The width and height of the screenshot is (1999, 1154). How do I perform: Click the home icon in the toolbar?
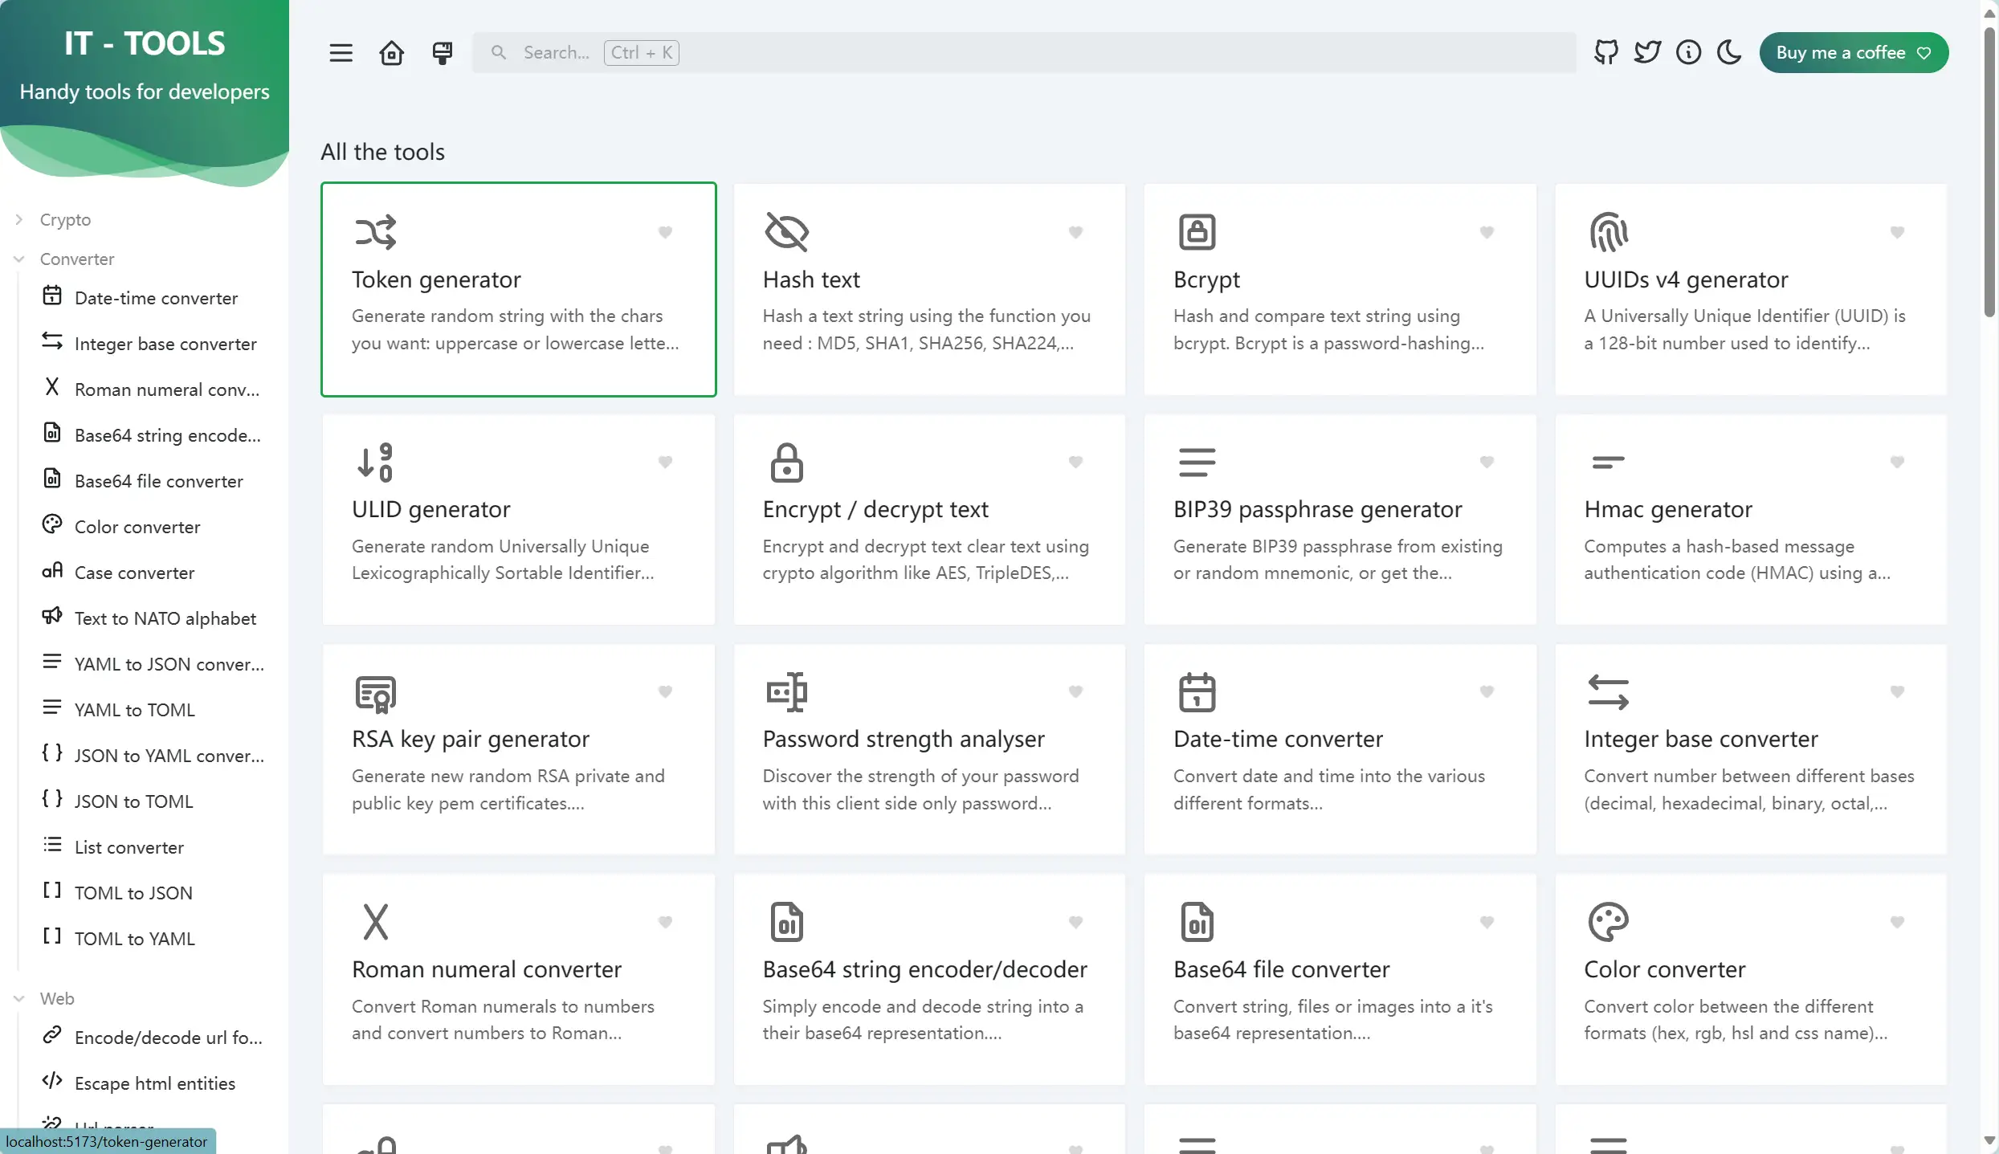[391, 53]
